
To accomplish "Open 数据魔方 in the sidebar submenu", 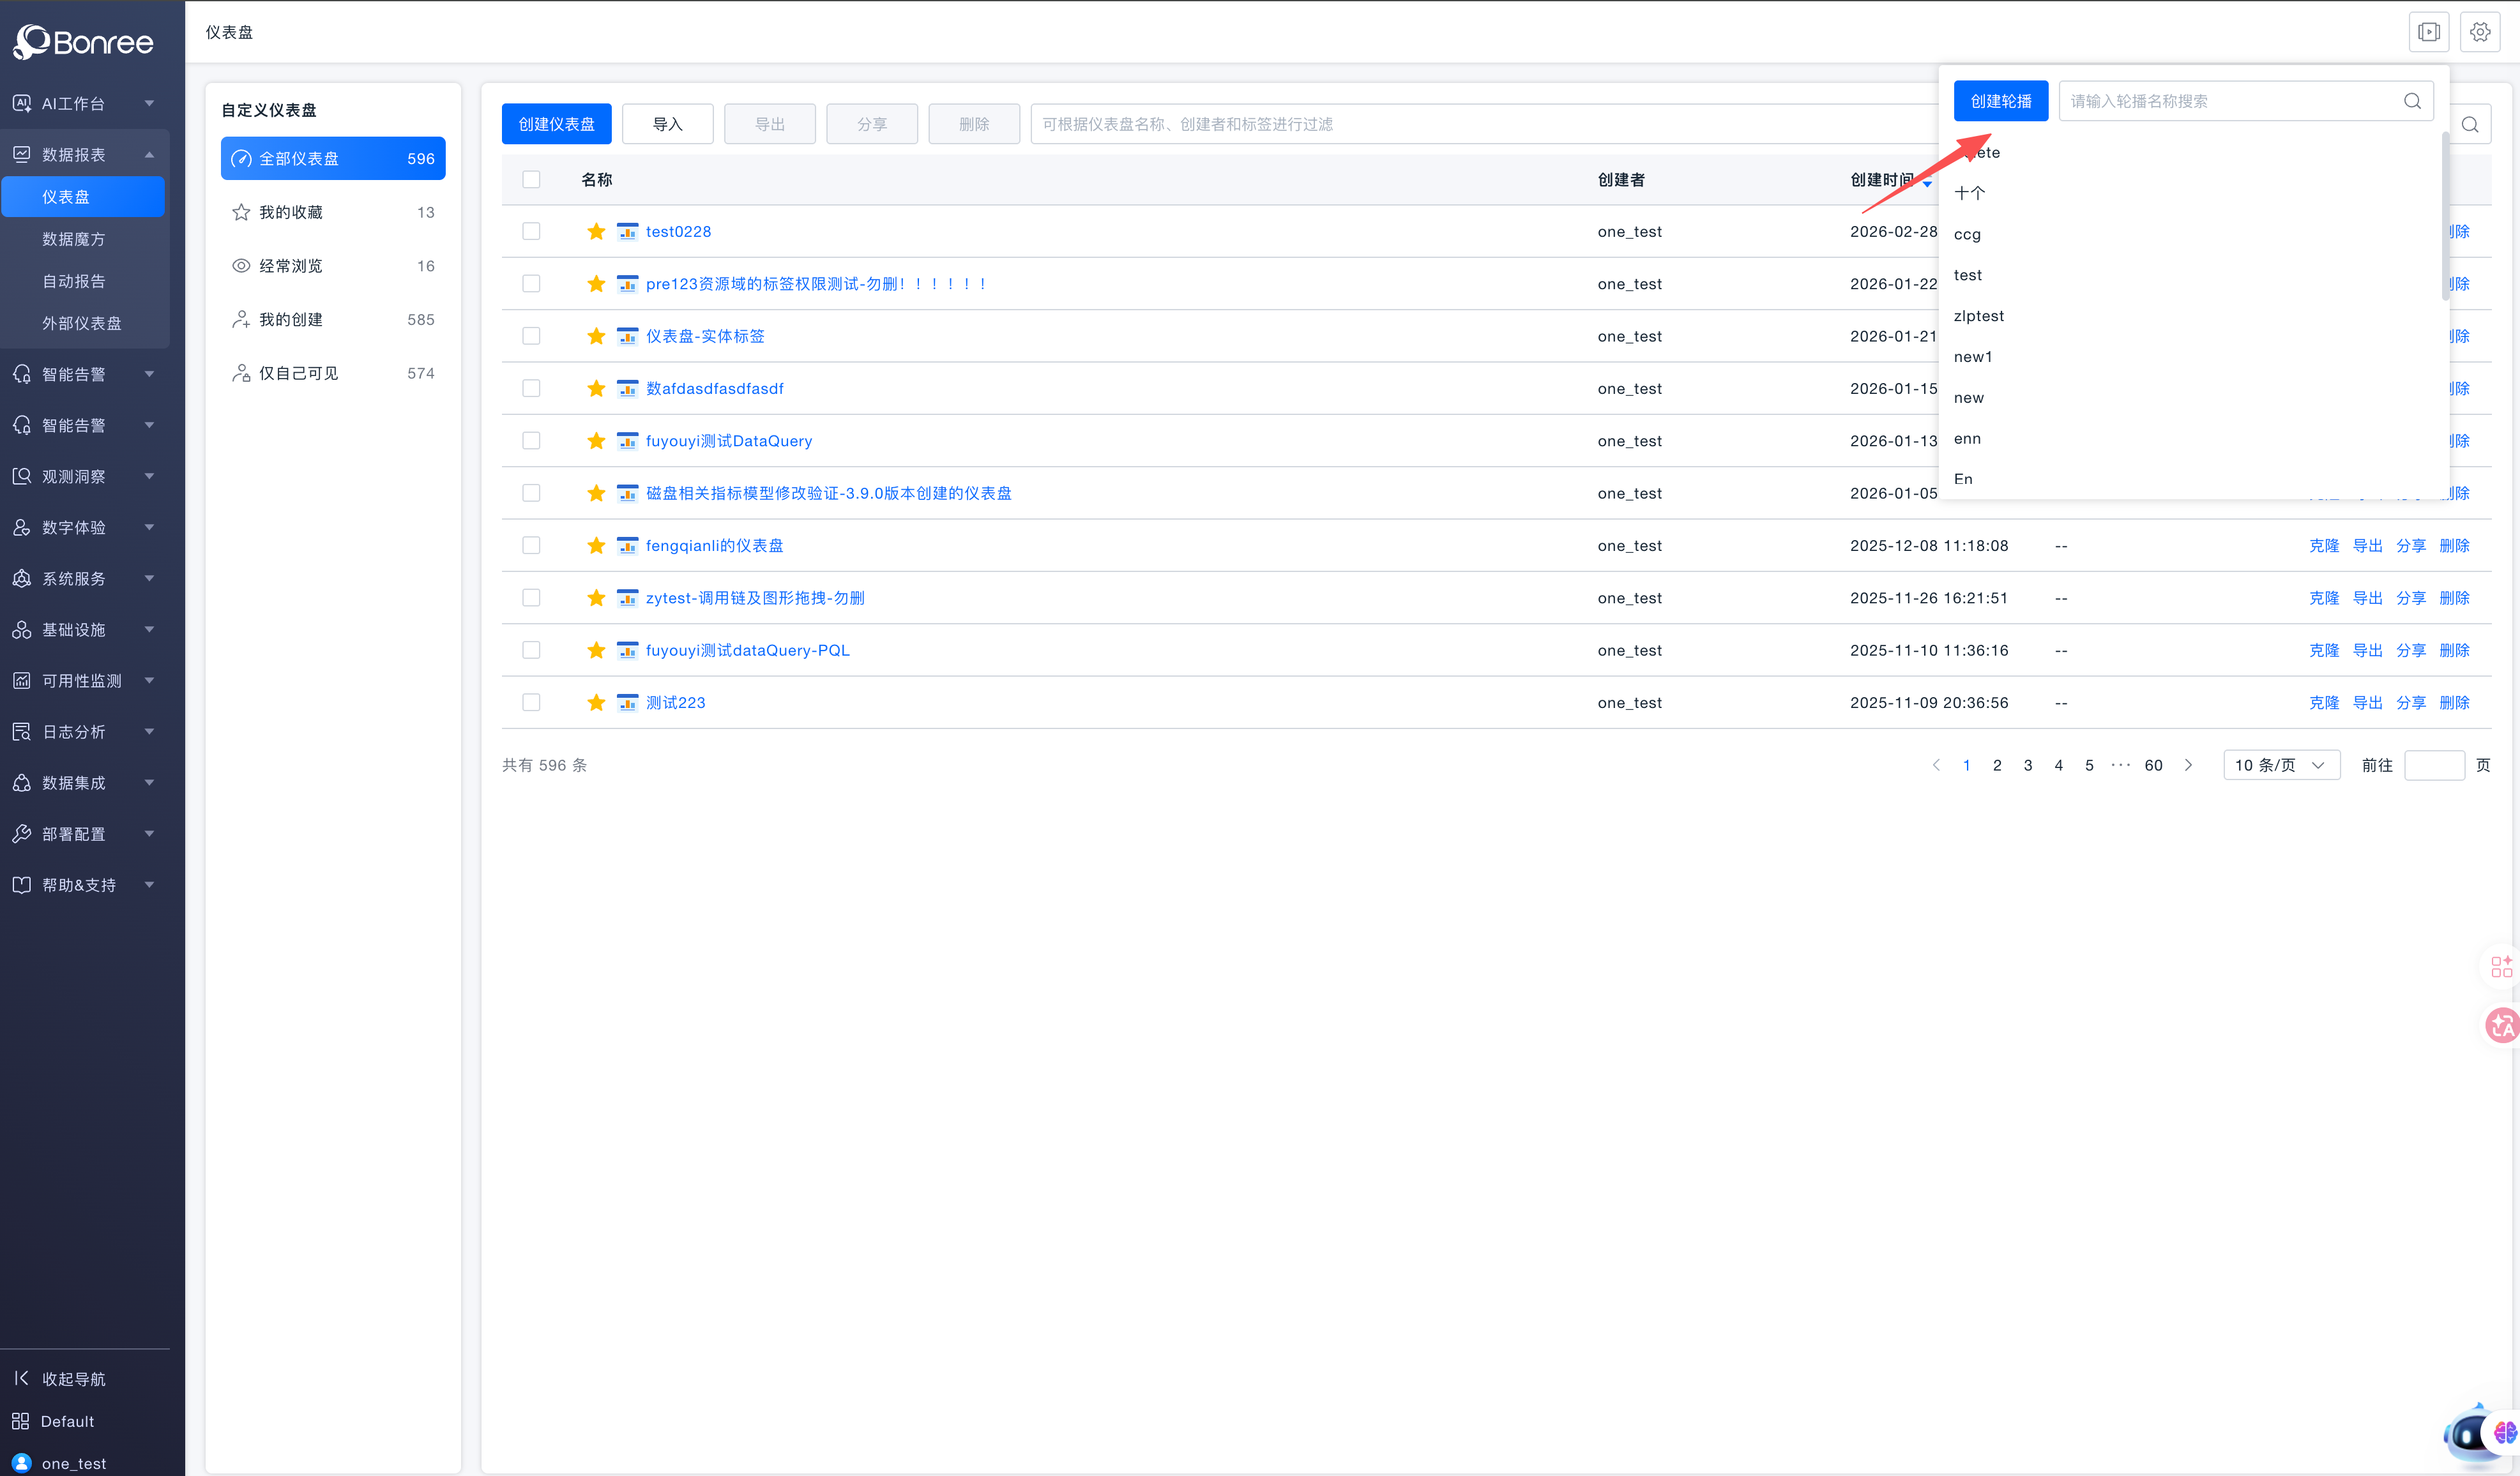I will [x=74, y=239].
